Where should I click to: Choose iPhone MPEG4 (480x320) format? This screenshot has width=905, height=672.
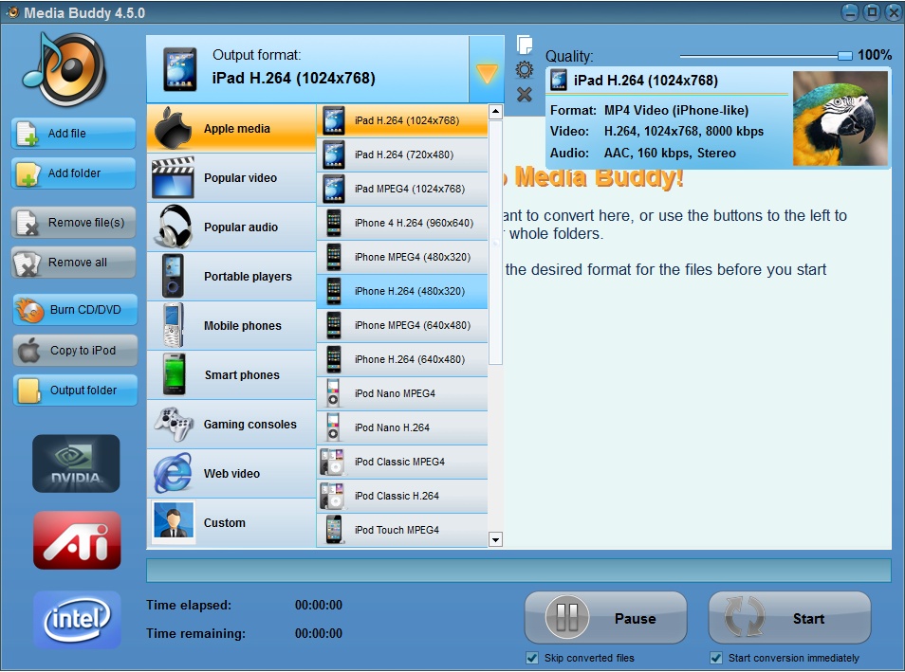pos(402,257)
